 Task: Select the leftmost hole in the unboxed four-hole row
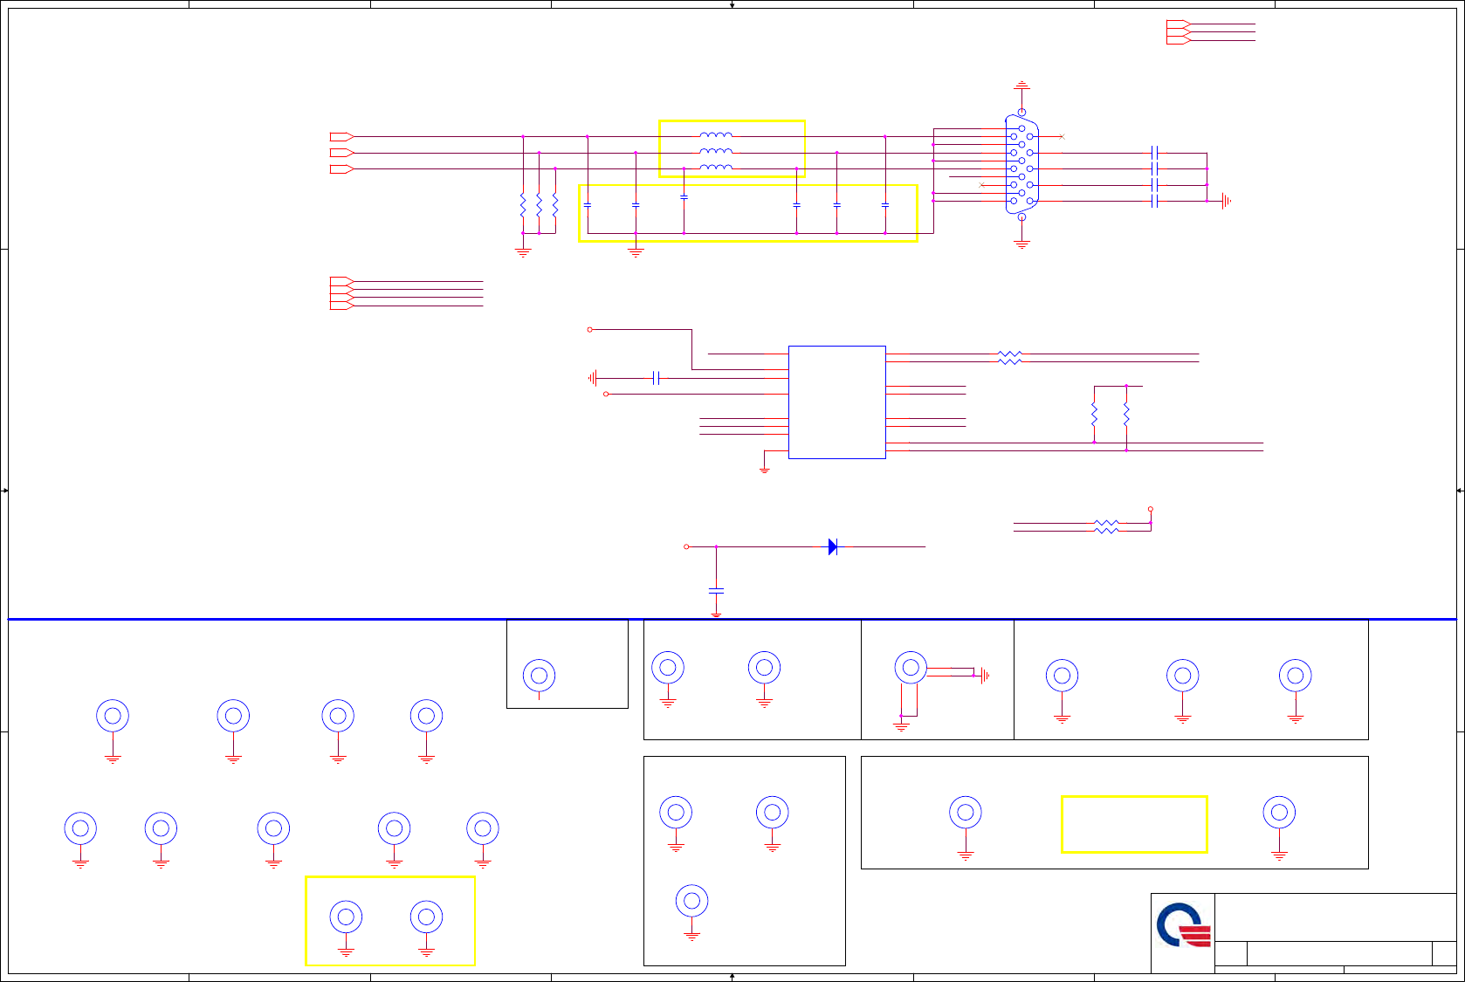tap(113, 716)
